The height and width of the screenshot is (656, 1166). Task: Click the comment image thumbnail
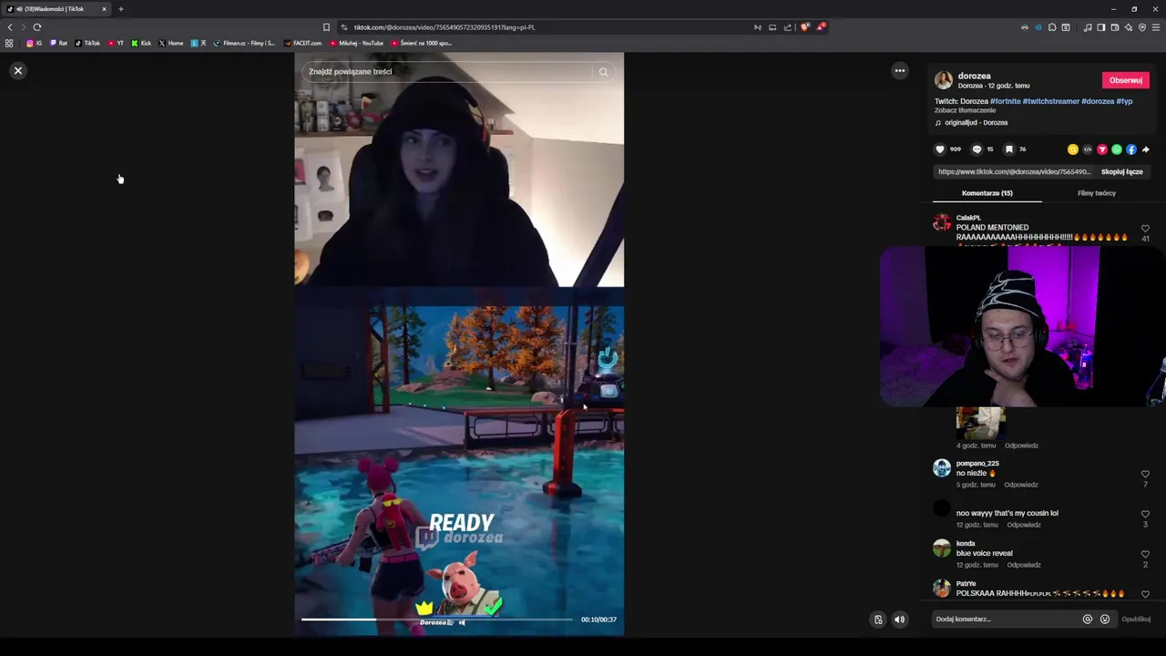(x=980, y=422)
